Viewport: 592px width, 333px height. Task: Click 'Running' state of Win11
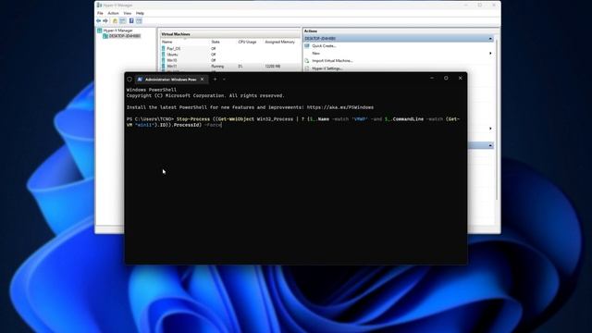(217, 66)
